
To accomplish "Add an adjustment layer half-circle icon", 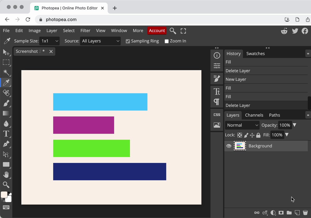I will pos(273,213).
